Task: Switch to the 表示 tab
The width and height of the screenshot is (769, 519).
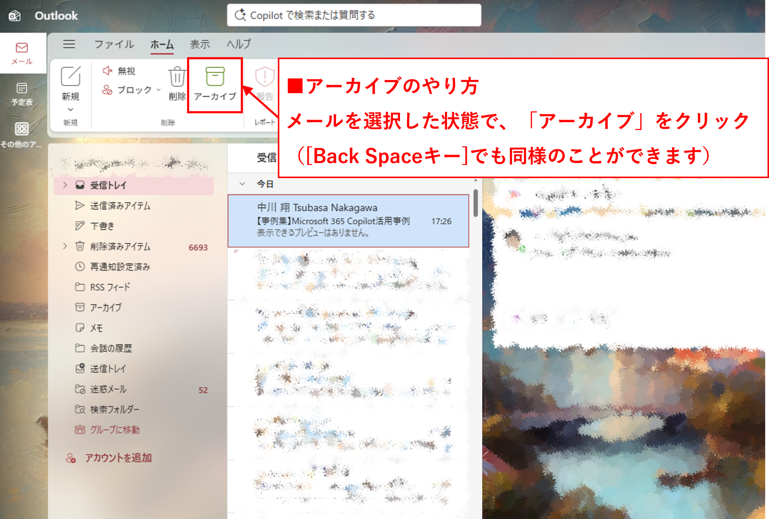Action: point(200,44)
